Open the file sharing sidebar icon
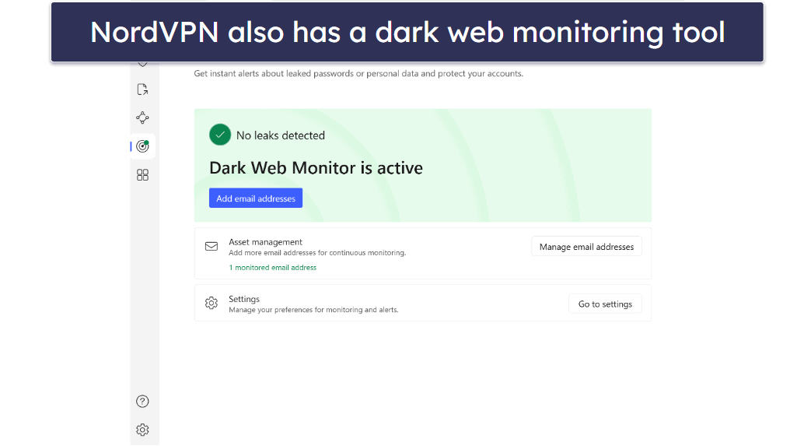The width and height of the screenshot is (811, 446). pyautogui.click(x=142, y=90)
